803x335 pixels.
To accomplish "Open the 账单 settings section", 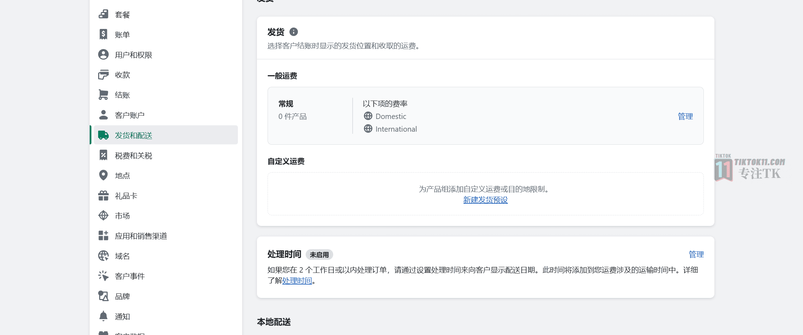I will [x=166, y=35].
